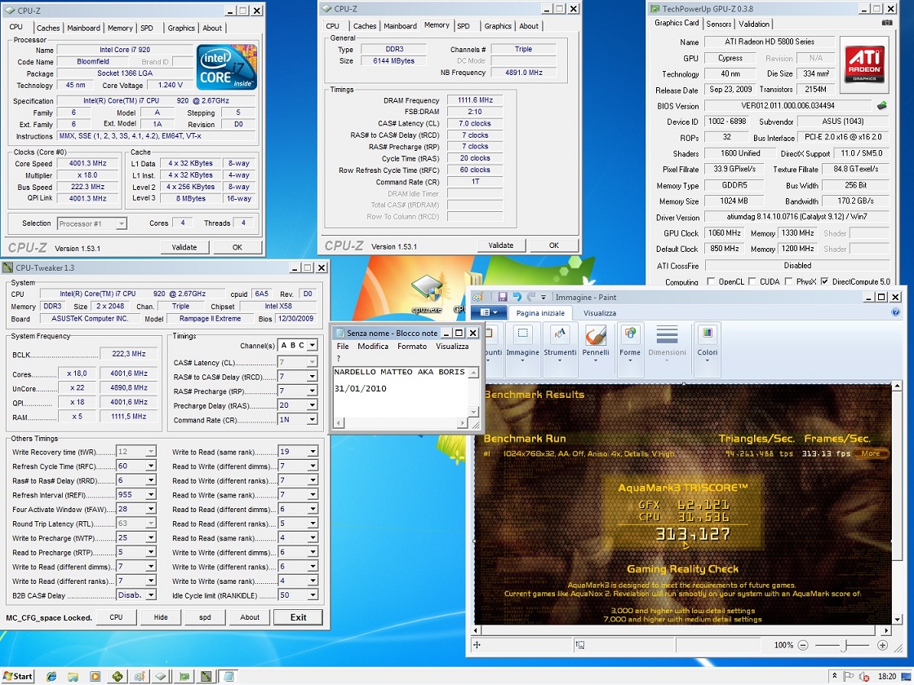Select the cpuz.exe desktop icon
Image resolution: width=914 pixels, height=685 pixels.
pyautogui.click(x=427, y=294)
